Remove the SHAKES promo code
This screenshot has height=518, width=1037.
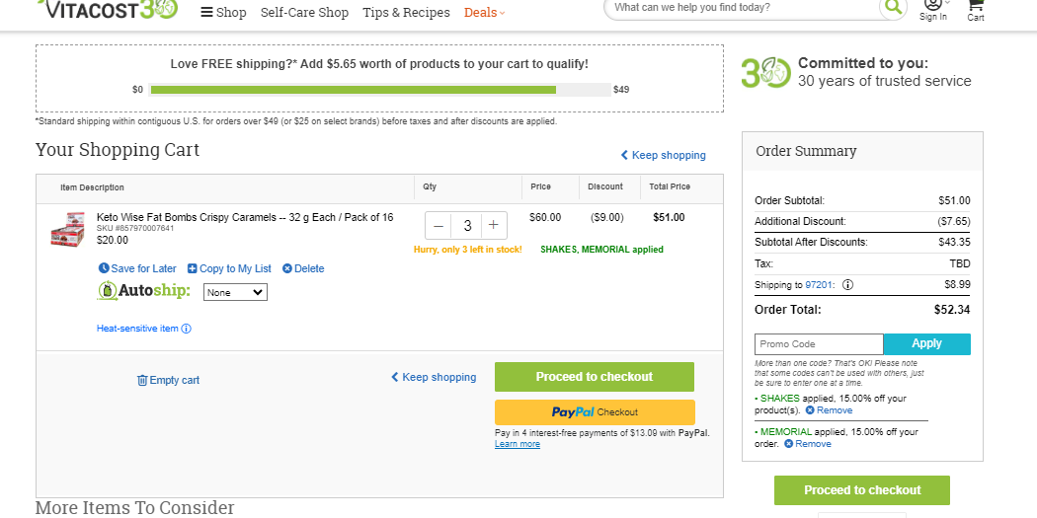[x=829, y=410]
